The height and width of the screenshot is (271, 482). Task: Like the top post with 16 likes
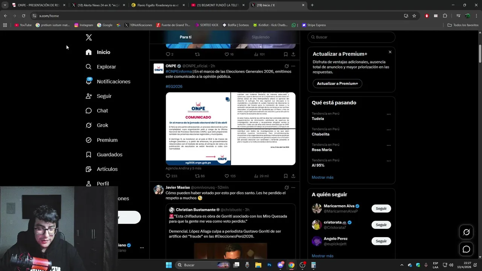pyautogui.click(x=229, y=54)
